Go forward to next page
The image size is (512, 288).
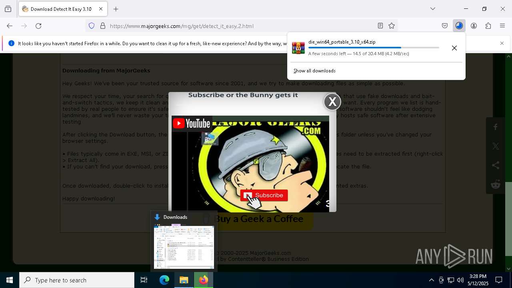[x=24, y=26]
